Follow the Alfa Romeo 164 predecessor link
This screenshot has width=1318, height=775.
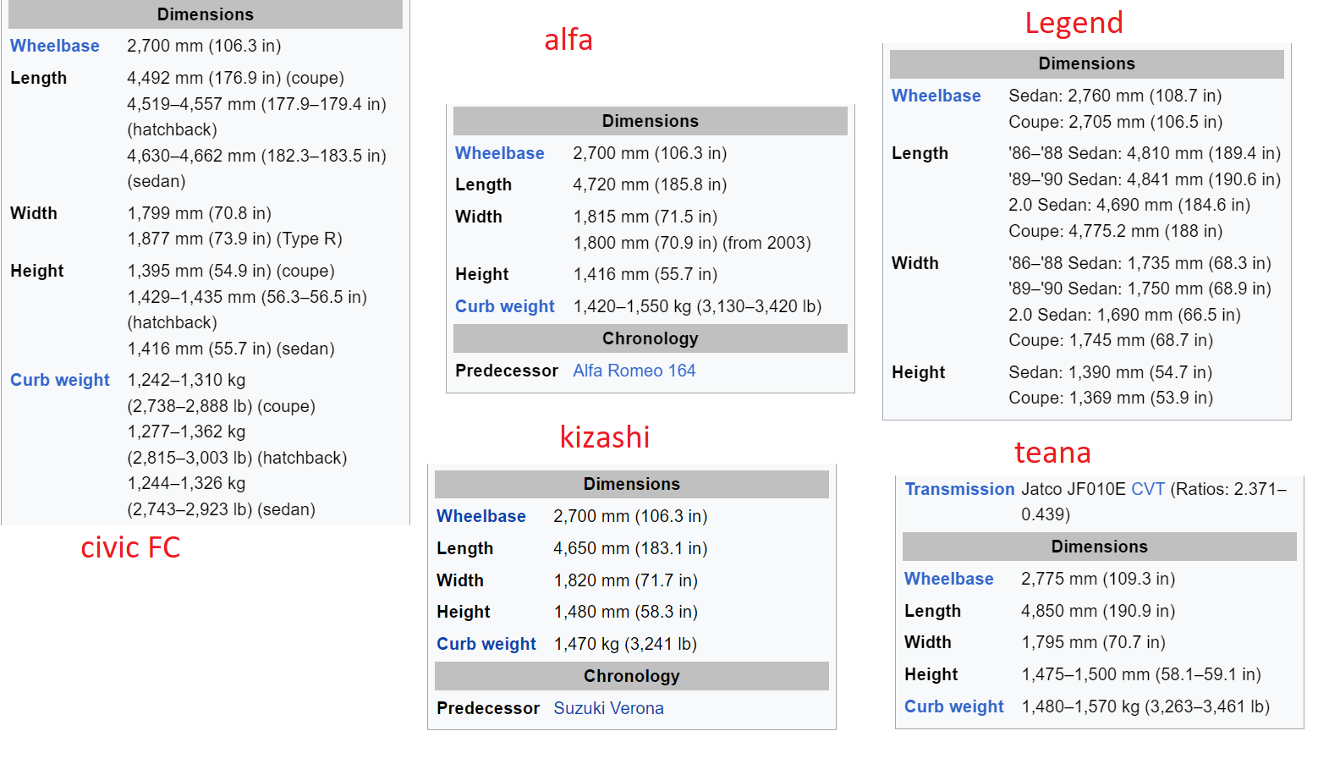tap(634, 371)
